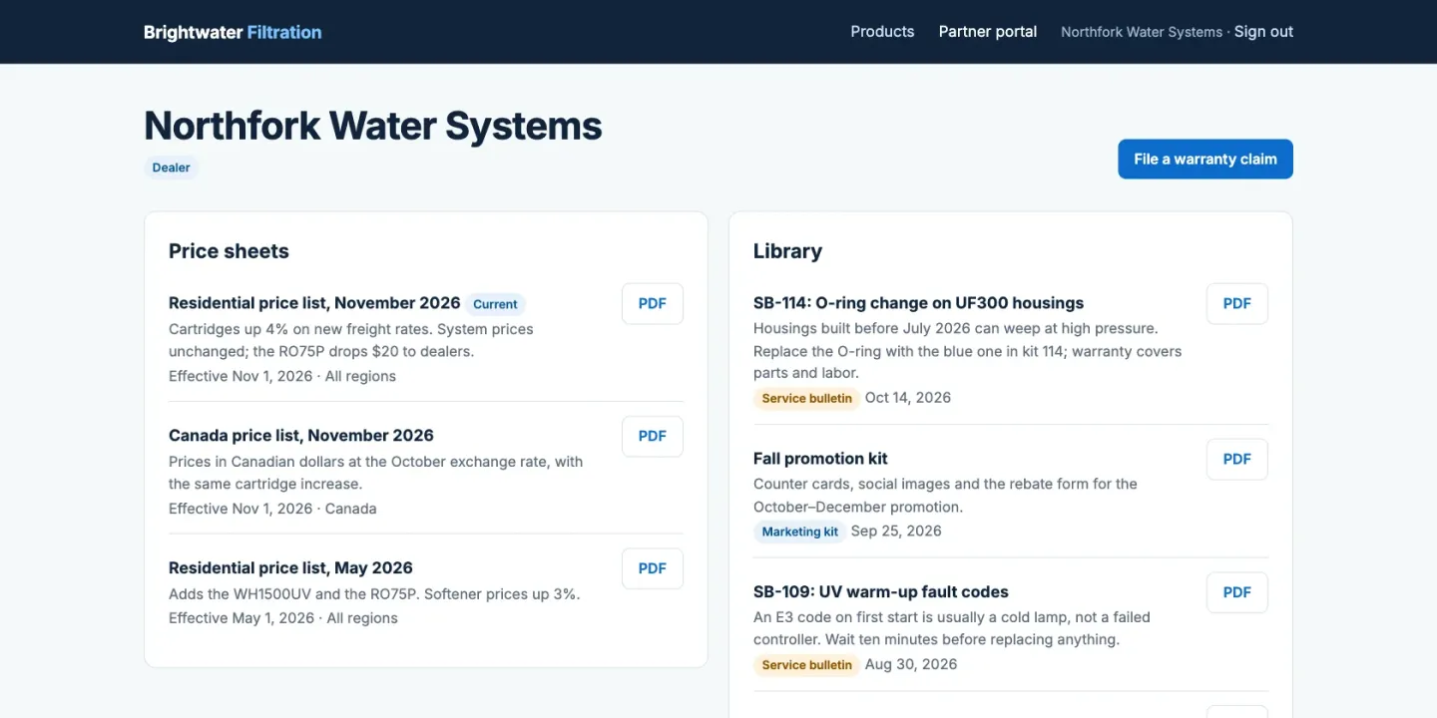Download Canada price list November 2026 PDF

pyautogui.click(x=653, y=437)
